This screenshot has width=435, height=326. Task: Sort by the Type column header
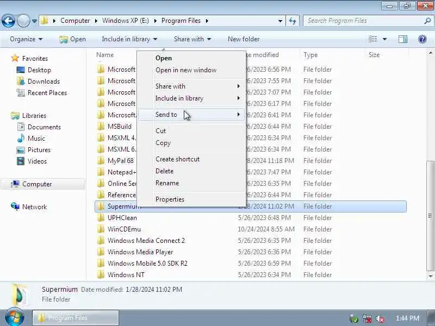pyautogui.click(x=310, y=55)
